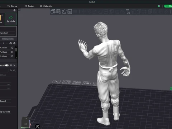Click the green Slice button

pos(169,6)
